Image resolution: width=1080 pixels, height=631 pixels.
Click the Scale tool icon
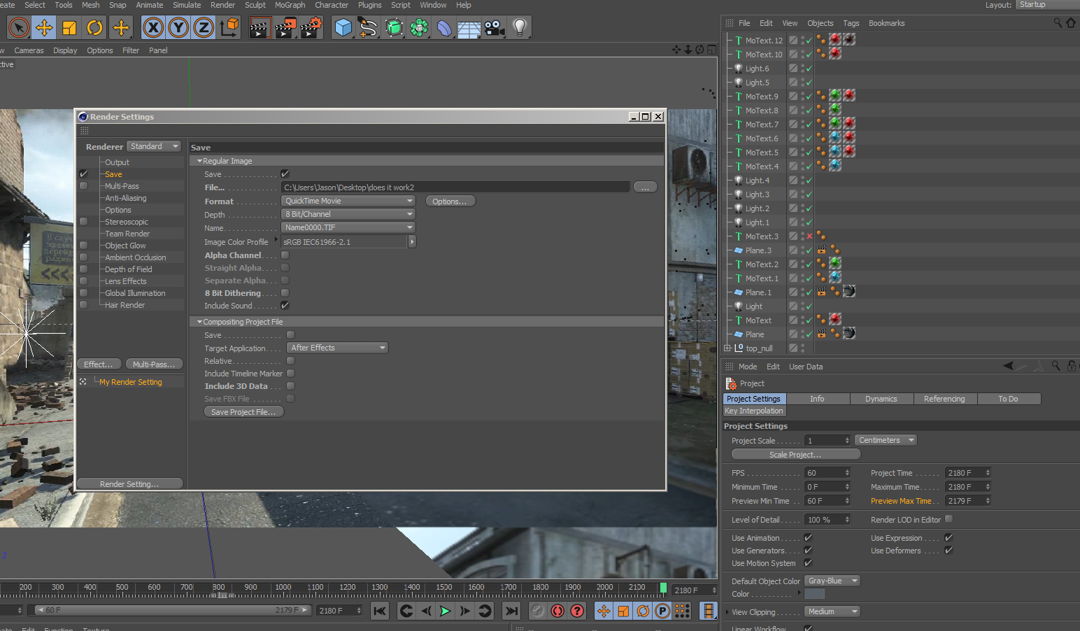69,28
